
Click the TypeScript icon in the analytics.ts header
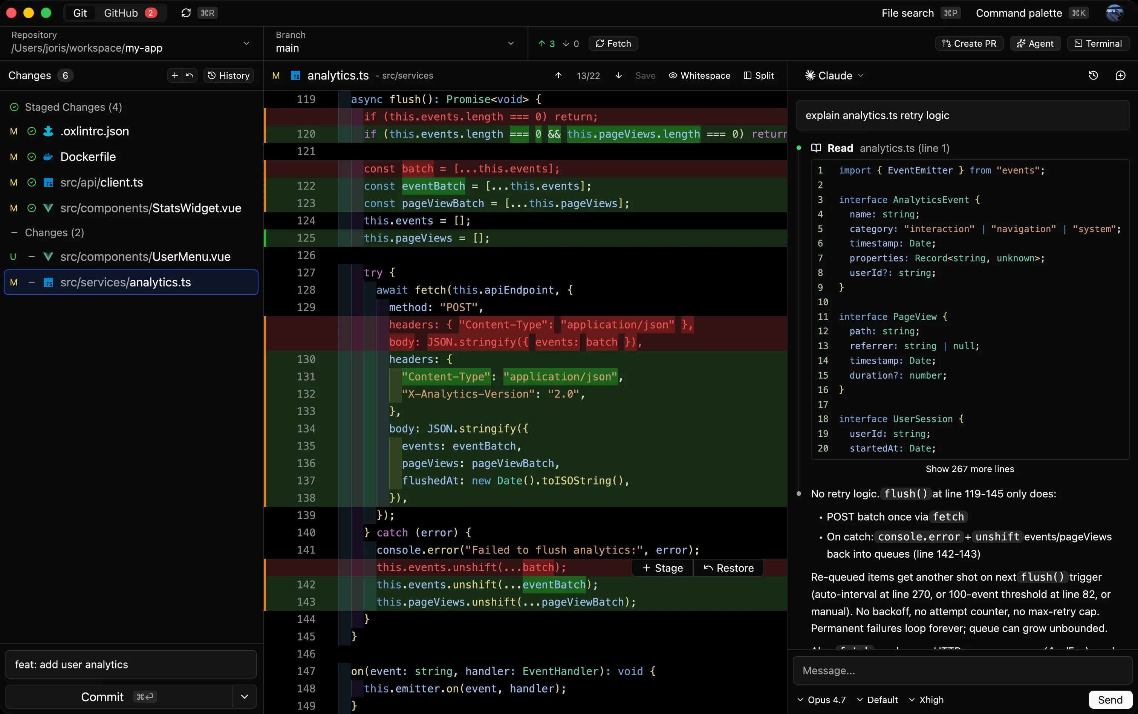tap(295, 76)
